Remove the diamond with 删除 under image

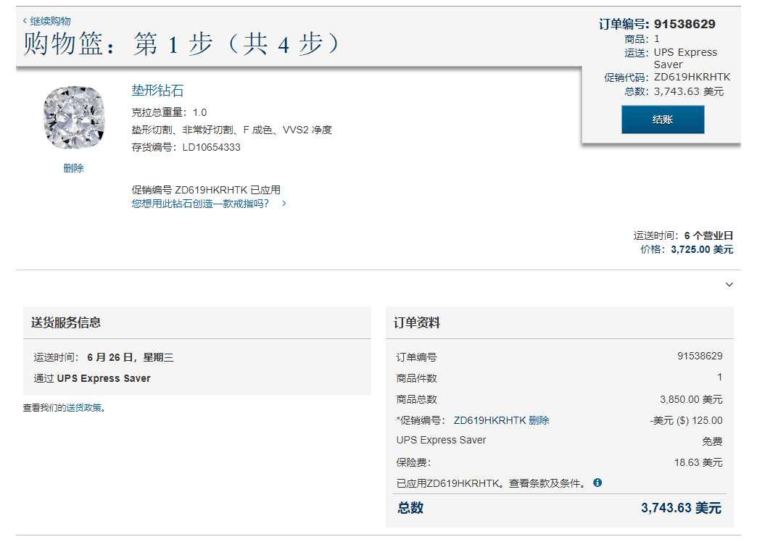click(73, 168)
